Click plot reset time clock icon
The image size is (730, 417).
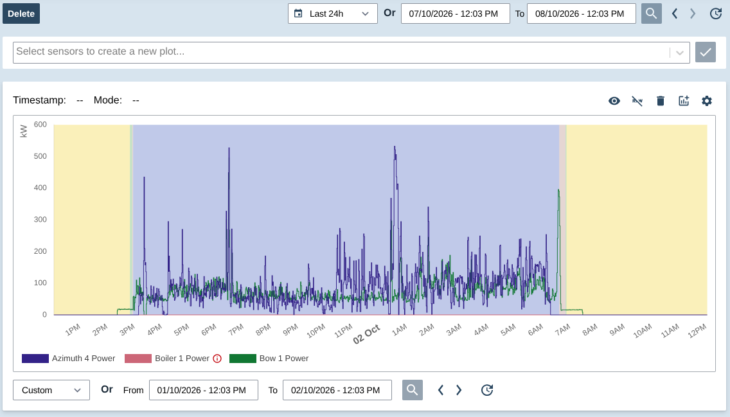pyautogui.click(x=487, y=390)
